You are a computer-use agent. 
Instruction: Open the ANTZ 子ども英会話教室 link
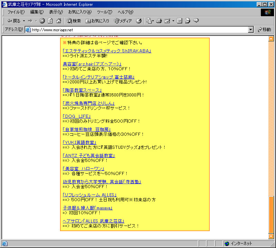(x=89, y=156)
